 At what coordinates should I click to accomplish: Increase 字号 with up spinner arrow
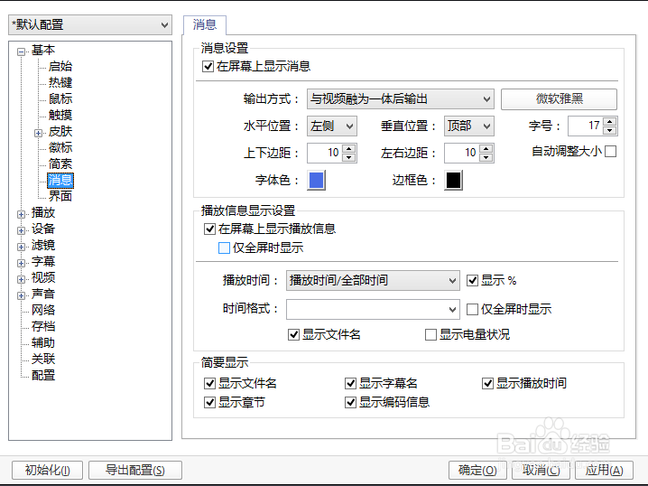(x=610, y=122)
